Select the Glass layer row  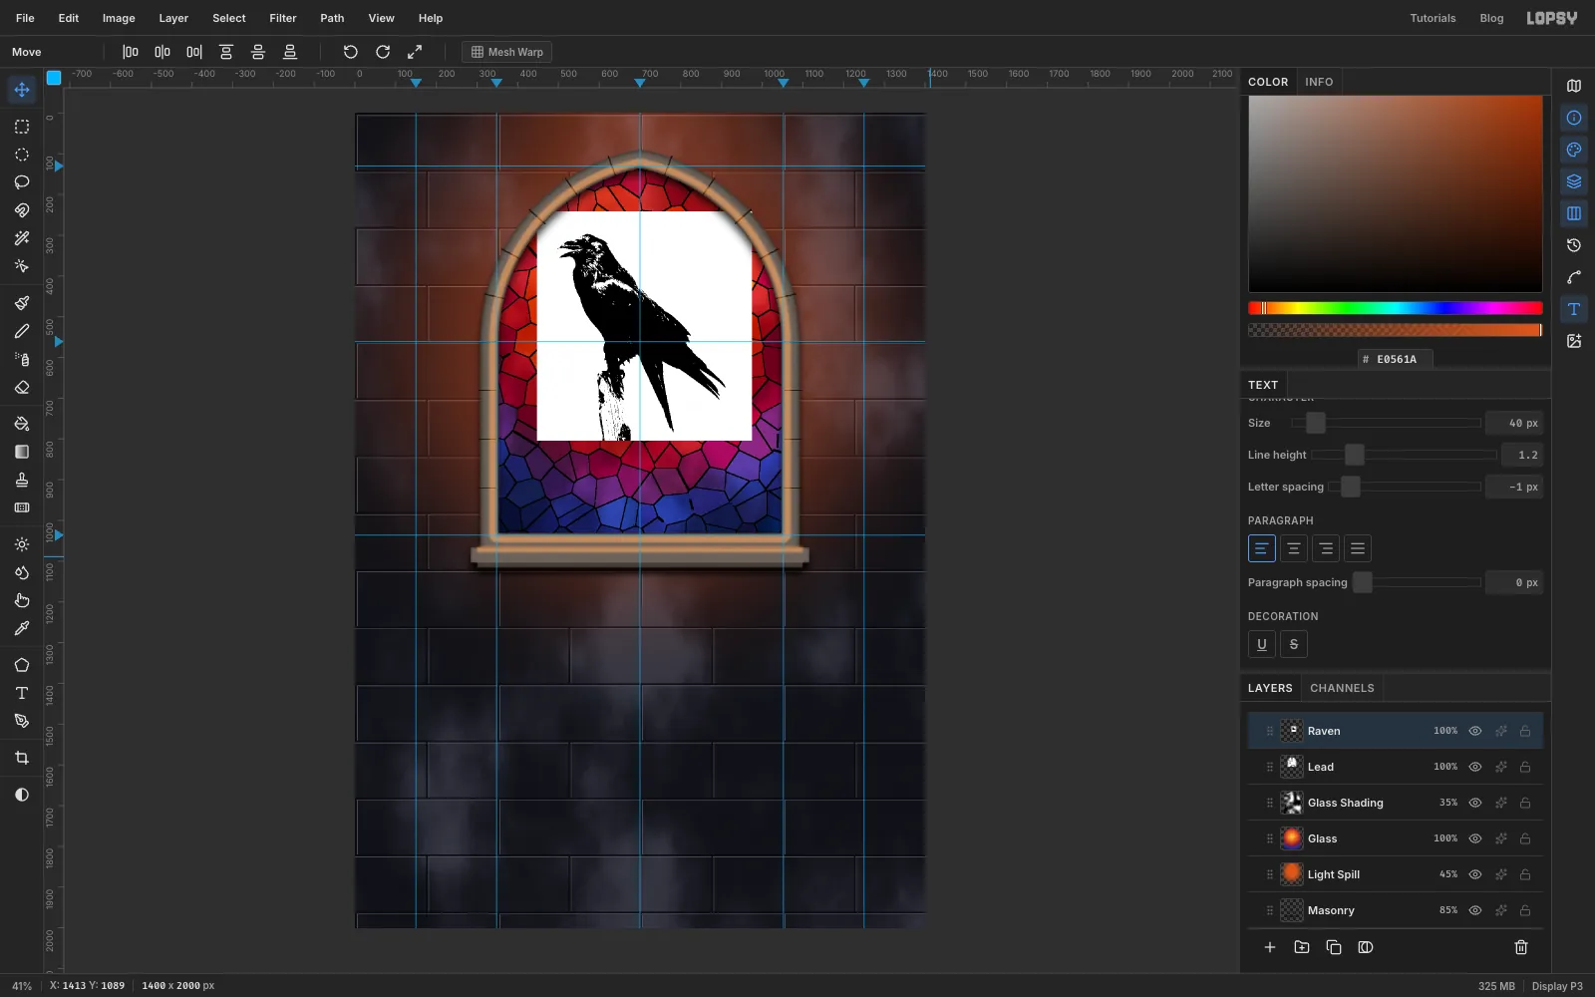tap(1396, 838)
